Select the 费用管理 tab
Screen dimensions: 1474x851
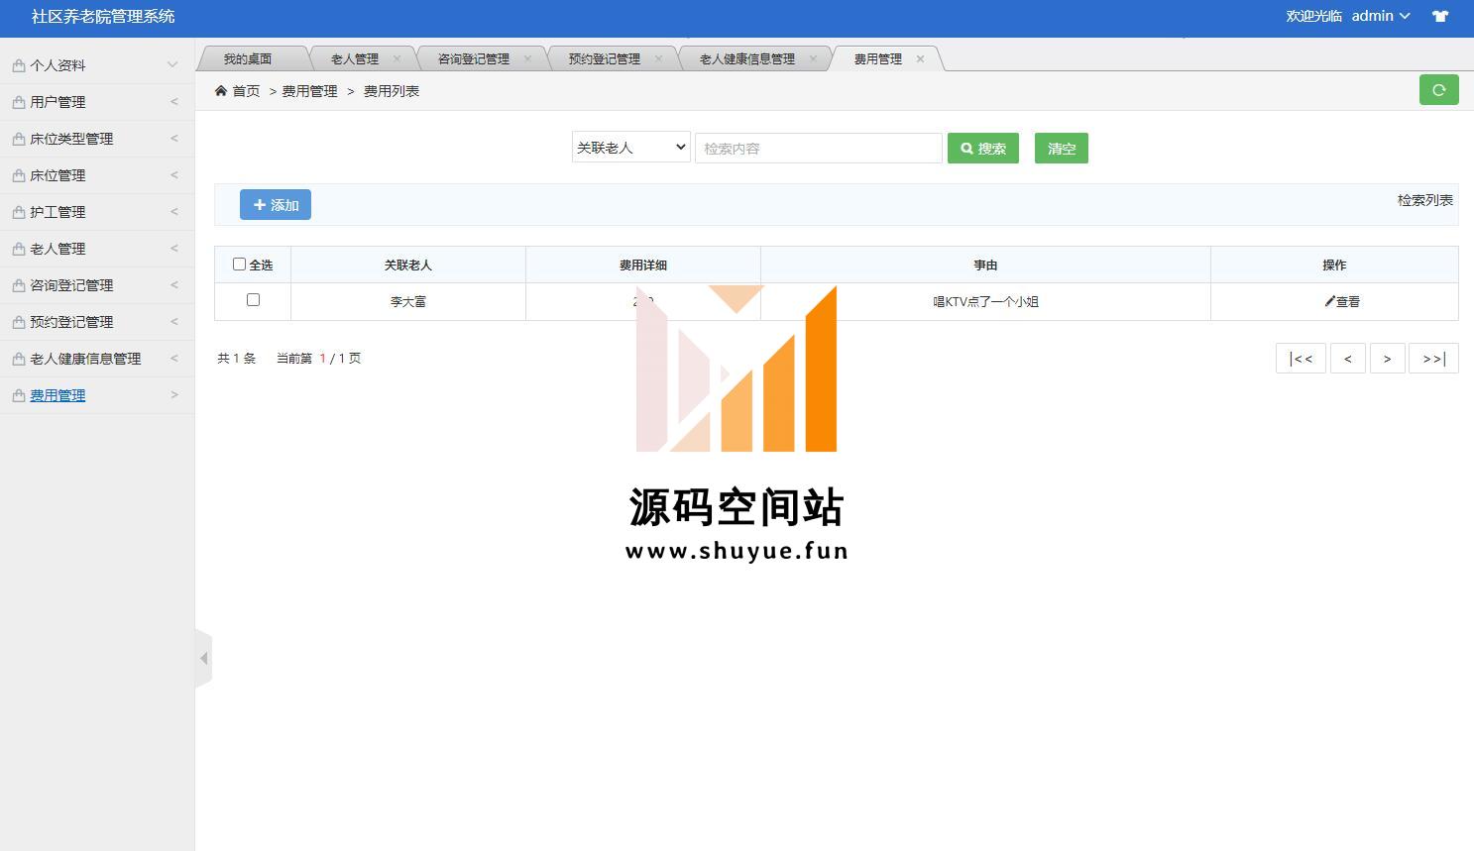click(x=878, y=58)
